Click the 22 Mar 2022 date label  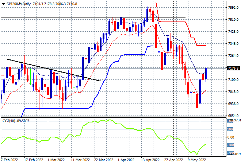(x=104, y=160)
